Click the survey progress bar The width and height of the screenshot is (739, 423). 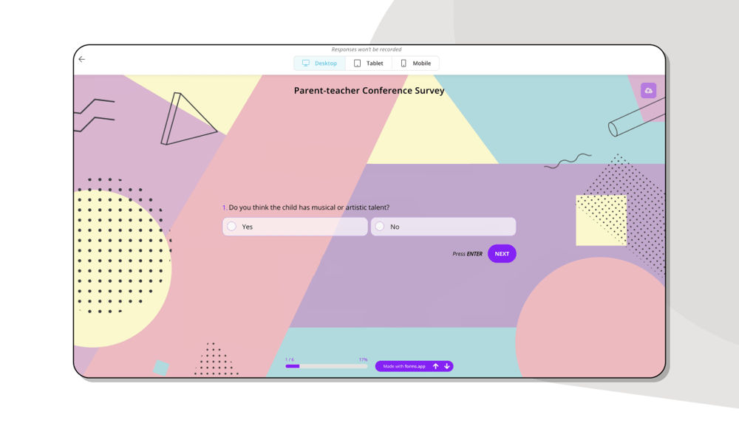pyautogui.click(x=326, y=366)
